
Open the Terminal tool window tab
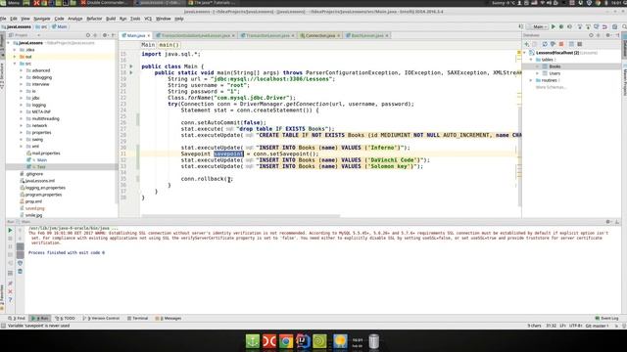point(137,318)
